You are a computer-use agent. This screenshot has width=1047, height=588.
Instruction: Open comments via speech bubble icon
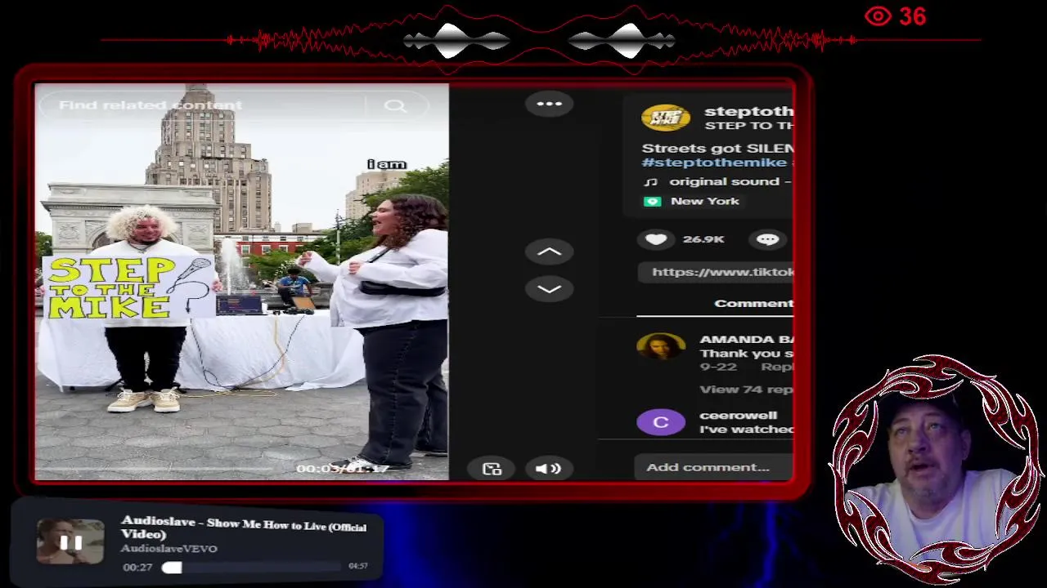[767, 239]
